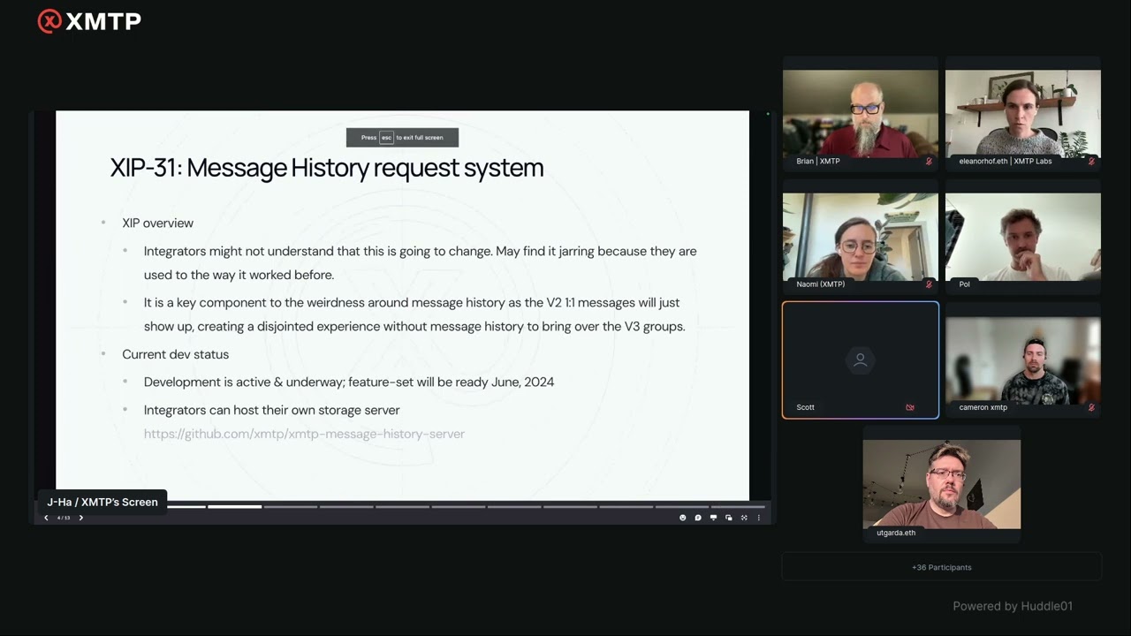Select utgarda.eth's video tile
Image resolution: width=1131 pixels, height=636 pixels.
tap(941, 483)
